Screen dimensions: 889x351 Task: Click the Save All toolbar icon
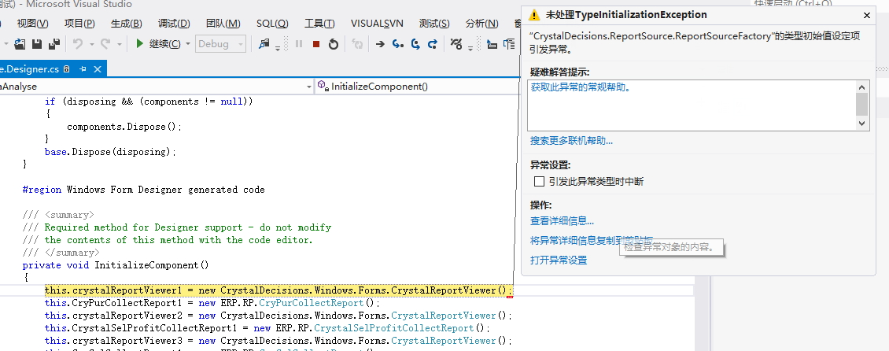pyautogui.click(x=54, y=43)
